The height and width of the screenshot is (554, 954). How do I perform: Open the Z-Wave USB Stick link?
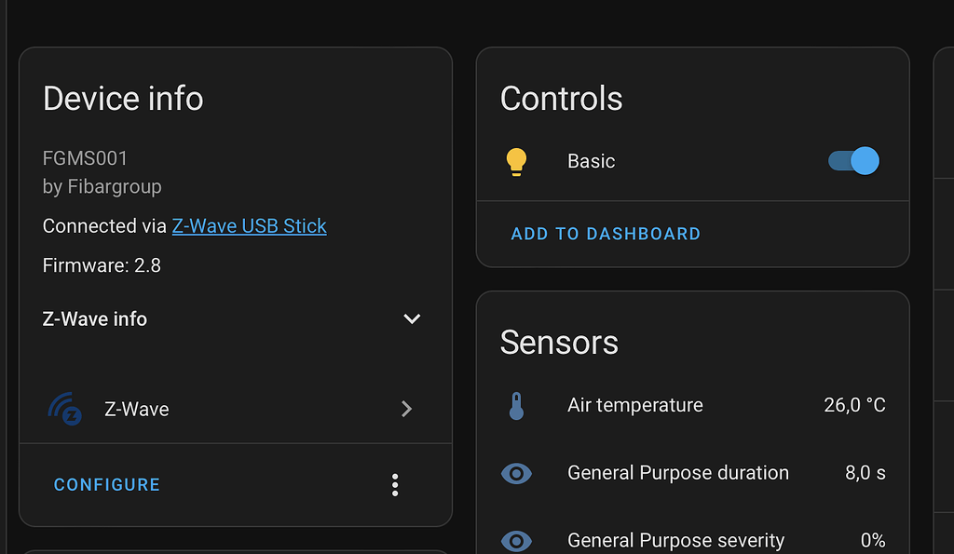click(x=249, y=225)
